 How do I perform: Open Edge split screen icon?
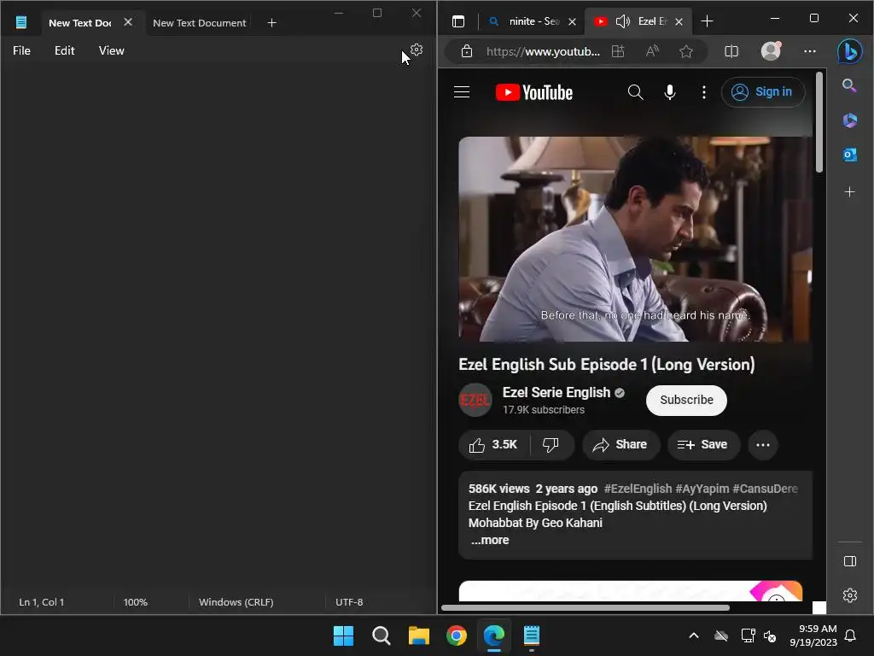(x=731, y=51)
